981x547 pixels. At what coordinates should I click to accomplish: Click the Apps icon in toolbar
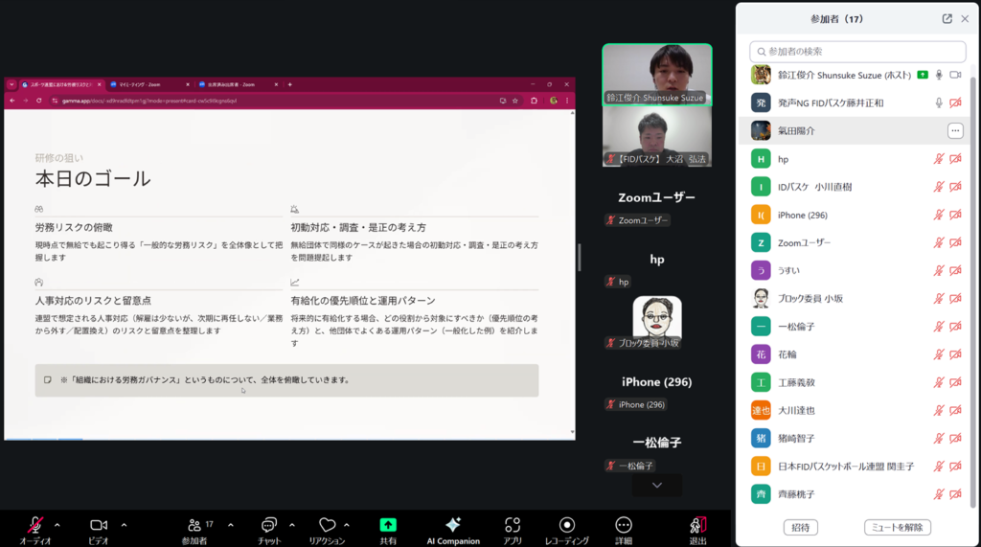[x=513, y=525]
